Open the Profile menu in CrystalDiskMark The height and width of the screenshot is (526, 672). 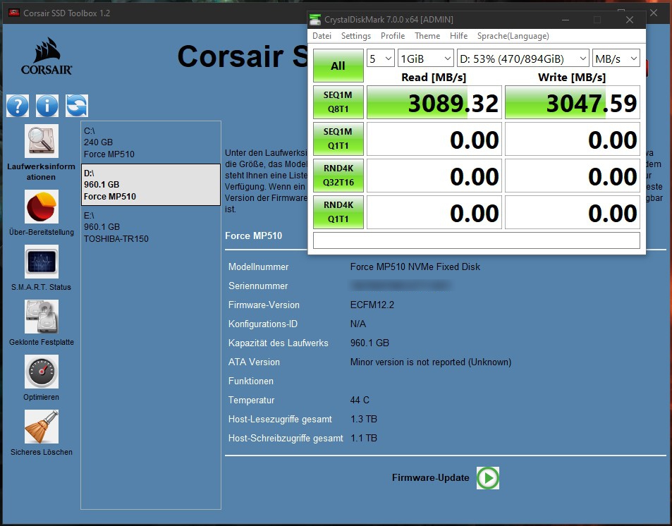click(393, 36)
